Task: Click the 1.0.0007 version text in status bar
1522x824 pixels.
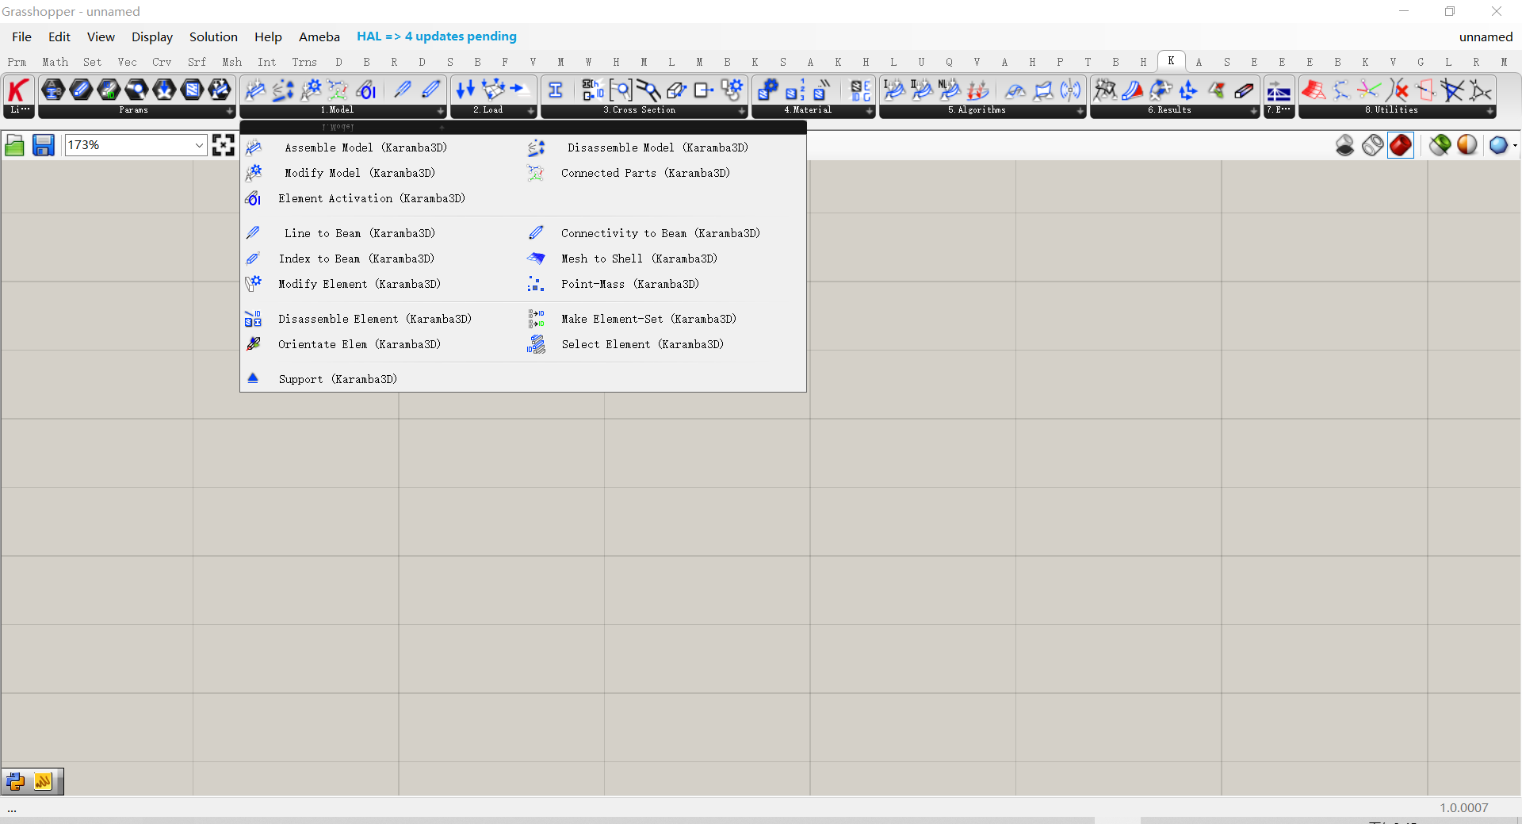Action: [x=1464, y=807]
